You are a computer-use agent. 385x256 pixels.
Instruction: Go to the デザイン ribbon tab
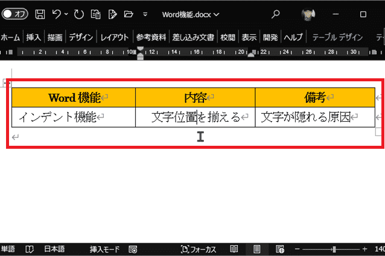81,37
